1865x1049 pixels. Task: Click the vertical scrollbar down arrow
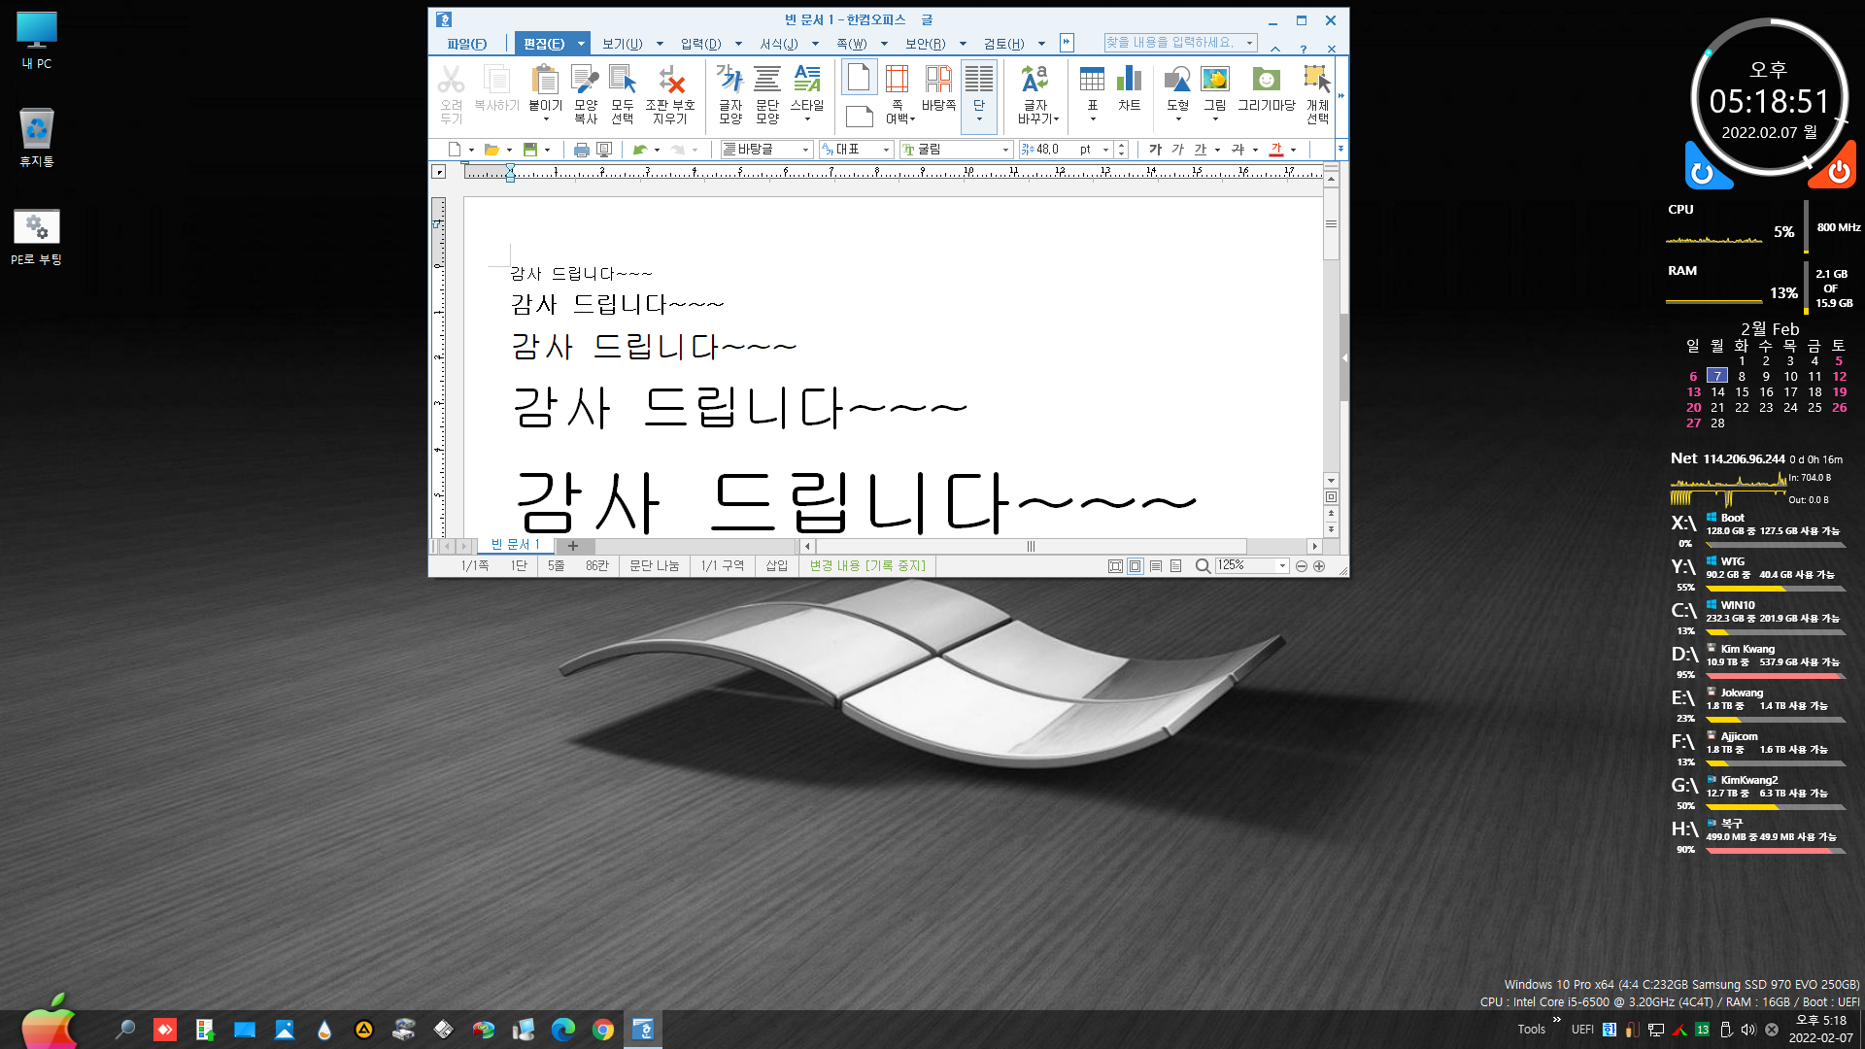pyautogui.click(x=1331, y=481)
